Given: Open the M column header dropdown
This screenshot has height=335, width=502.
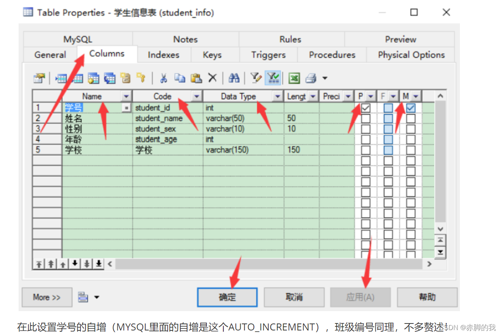Looking at the screenshot, I should point(415,96).
